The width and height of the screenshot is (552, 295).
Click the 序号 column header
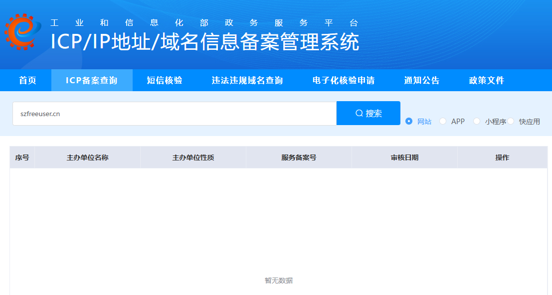tap(22, 157)
